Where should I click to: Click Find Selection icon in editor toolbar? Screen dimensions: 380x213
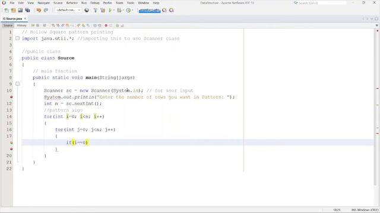click(x=53, y=25)
